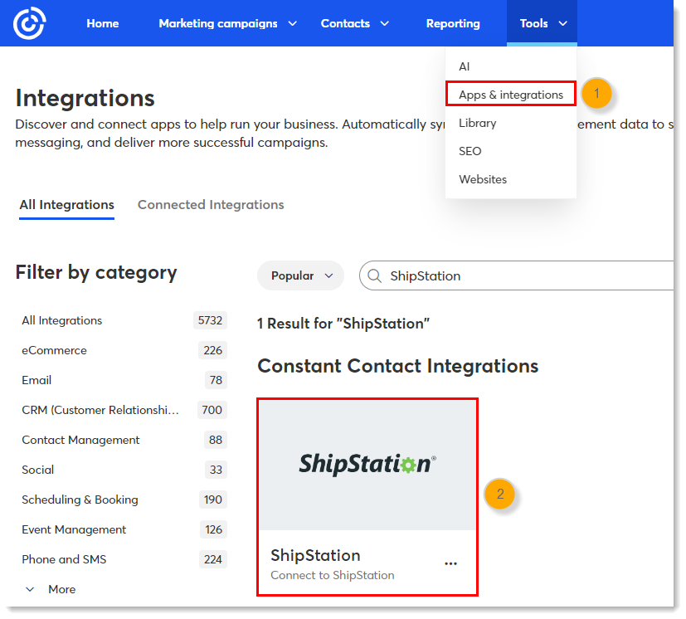The image size is (686, 619).
Task: Select AI from the Tools menu
Action: click(x=465, y=66)
